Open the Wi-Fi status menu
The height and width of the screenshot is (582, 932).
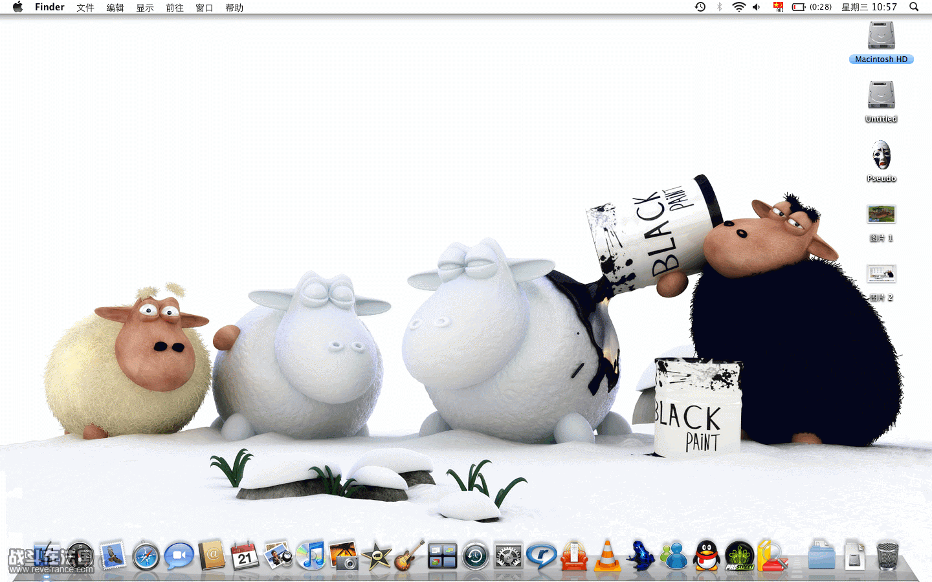point(738,7)
